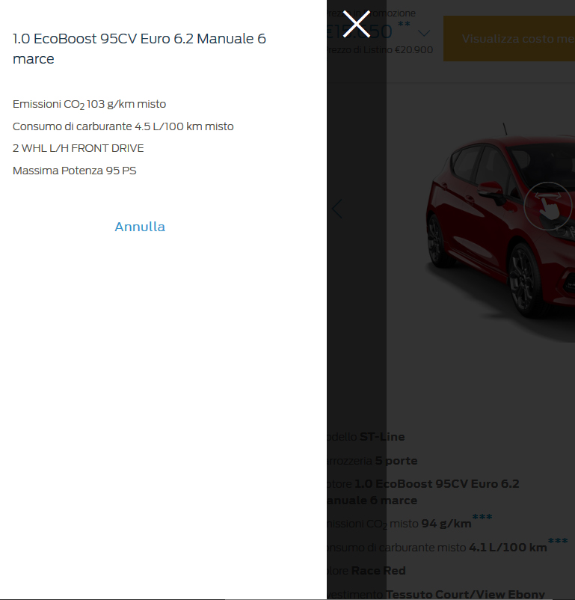Click the Motore '1.0 EcoBoost 95CV' summary
This screenshot has height=600, width=575.
click(x=423, y=492)
